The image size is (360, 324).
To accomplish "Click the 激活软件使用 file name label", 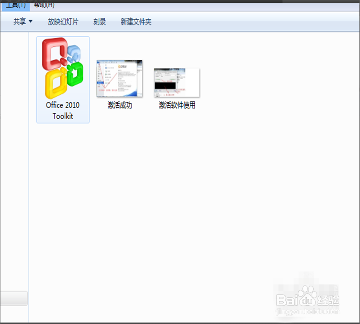I will coord(177,105).
